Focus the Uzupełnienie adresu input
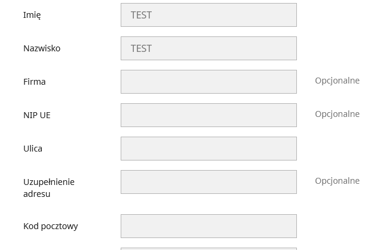The height and width of the screenshot is (250, 371). (x=209, y=182)
